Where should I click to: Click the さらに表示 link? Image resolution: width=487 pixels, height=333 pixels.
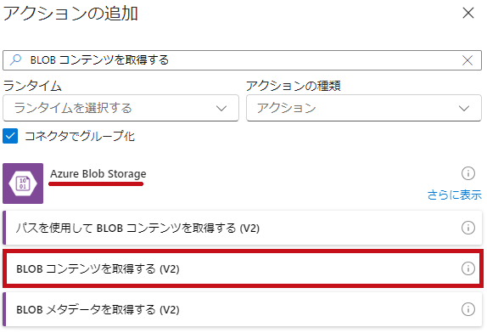point(455,195)
